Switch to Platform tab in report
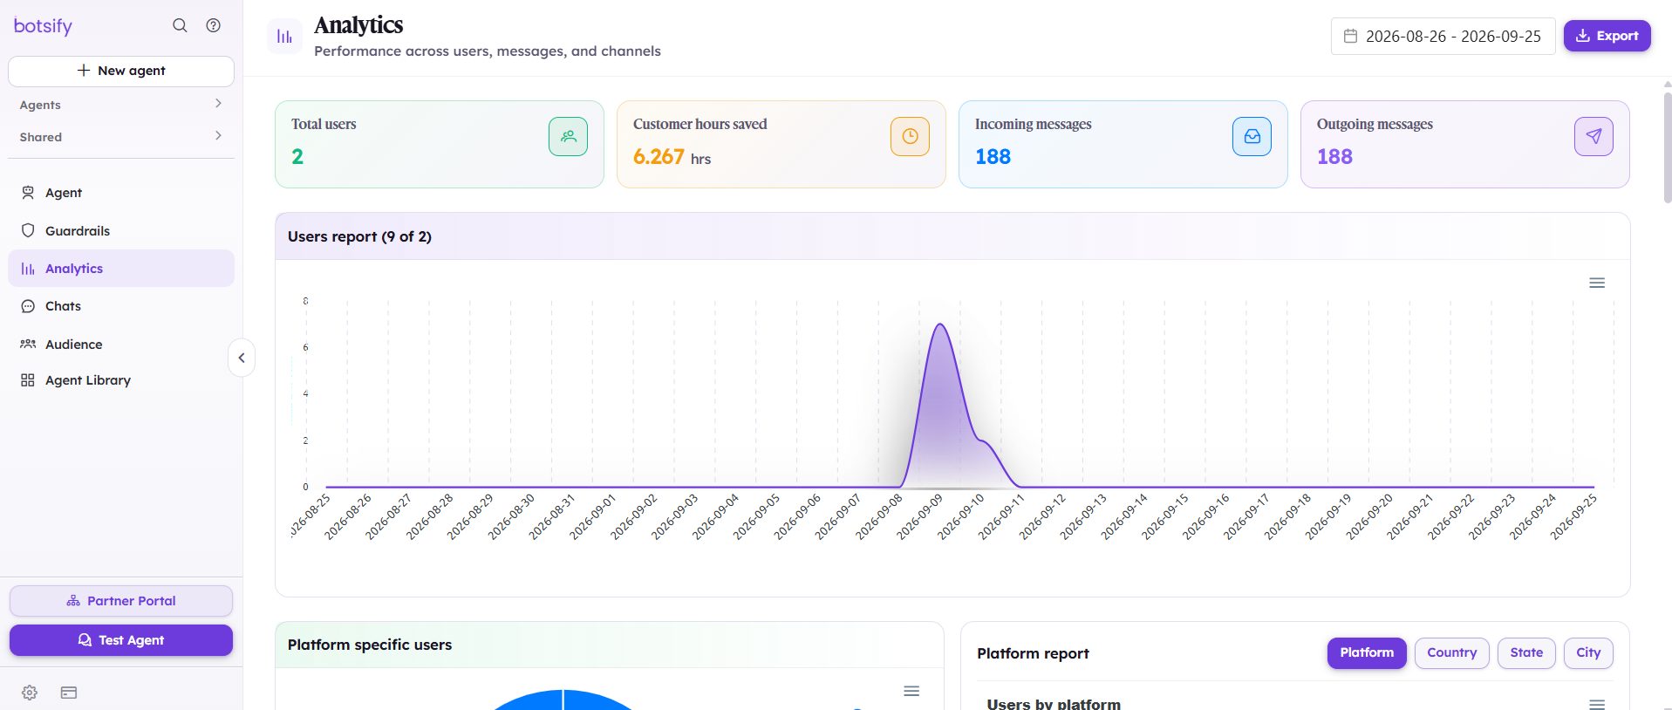The image size is (1672, 710). pos(1367,652)
